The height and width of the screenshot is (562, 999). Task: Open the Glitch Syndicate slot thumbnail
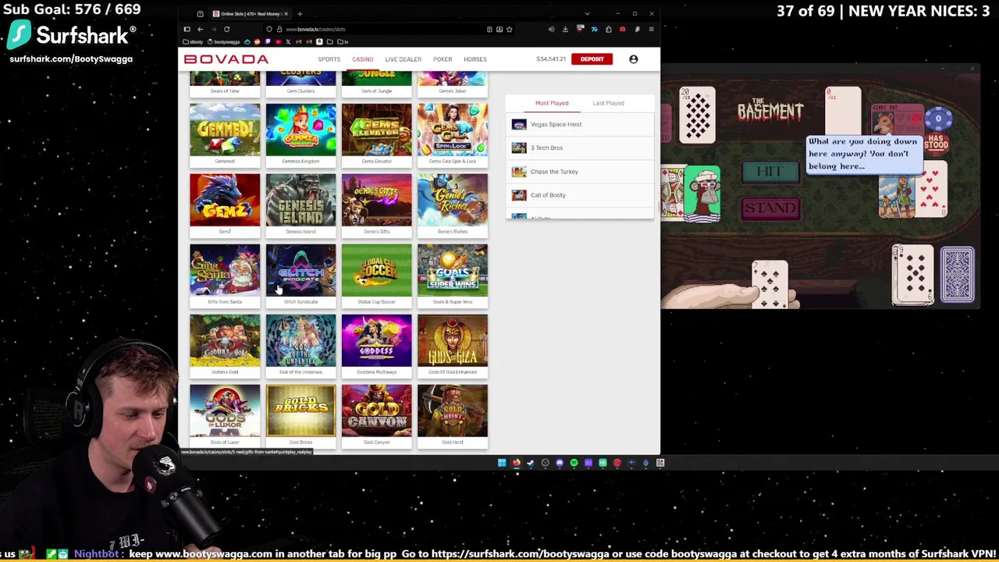(x=300, y=271)
